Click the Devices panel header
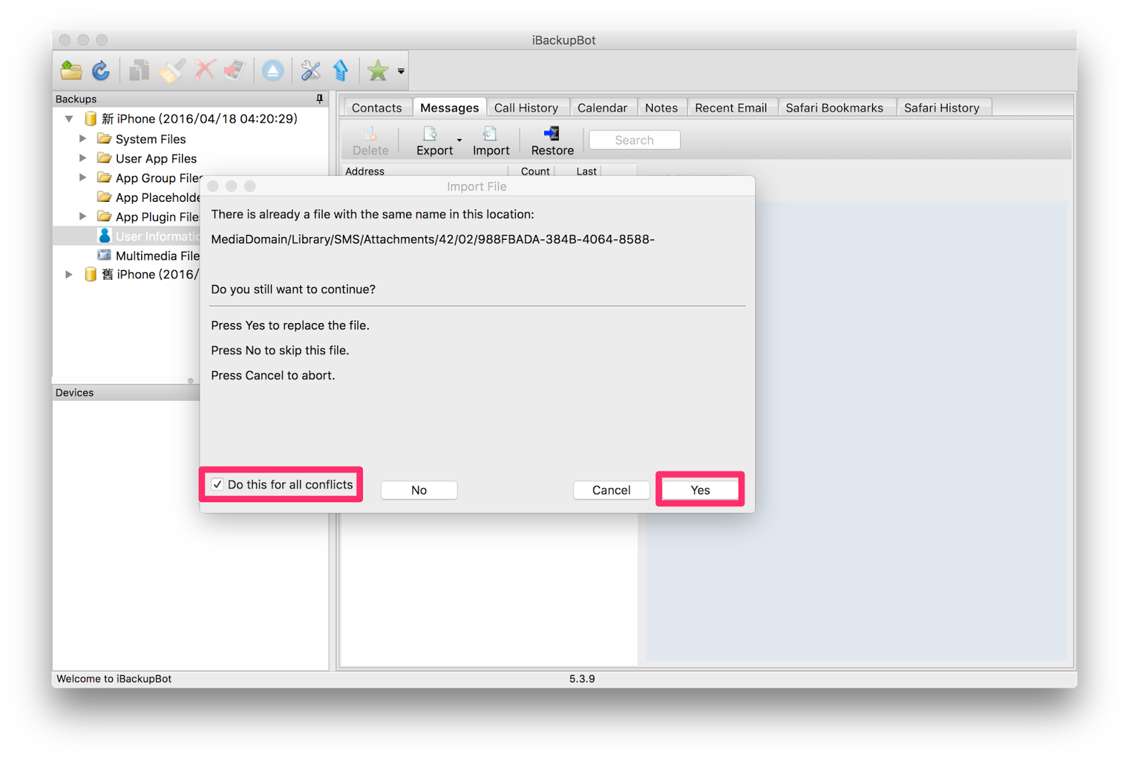Image resolution: width=1129 pixels, height=762 pixels. 126,393
